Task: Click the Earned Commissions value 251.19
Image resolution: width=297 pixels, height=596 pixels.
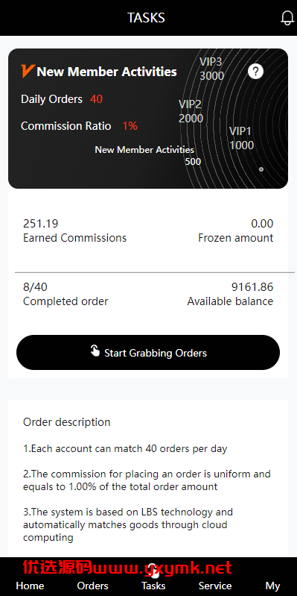Action: [x=41, y=224]
